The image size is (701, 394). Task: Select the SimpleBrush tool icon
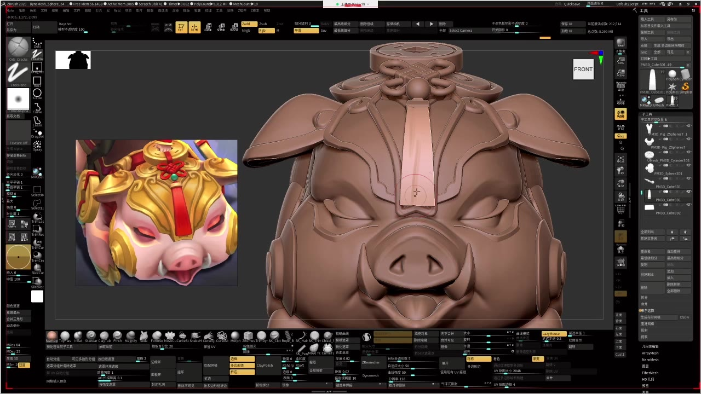(685, 88)
